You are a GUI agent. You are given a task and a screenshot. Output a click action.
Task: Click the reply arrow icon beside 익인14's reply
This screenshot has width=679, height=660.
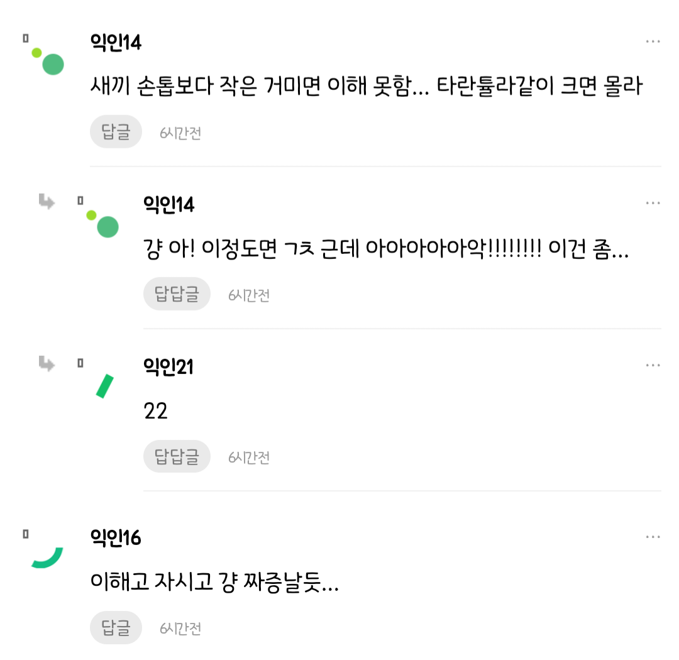(47, 202)
